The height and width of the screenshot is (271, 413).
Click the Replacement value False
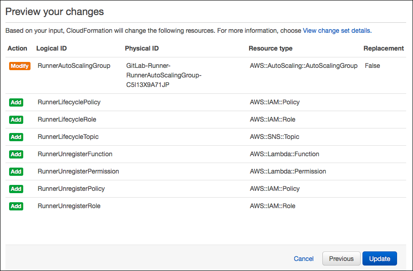(x=372, y=66)
